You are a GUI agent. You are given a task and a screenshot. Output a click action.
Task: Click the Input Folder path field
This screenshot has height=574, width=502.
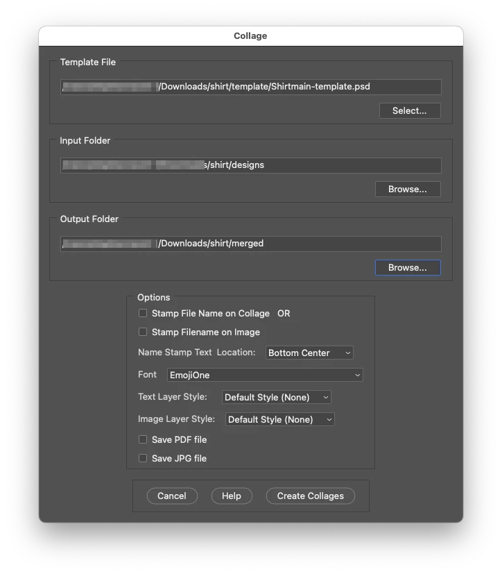click(x=251, y=165)
